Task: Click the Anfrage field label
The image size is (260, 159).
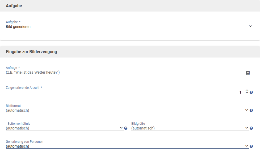Action: pyautogui.click(x=12, y=68)
